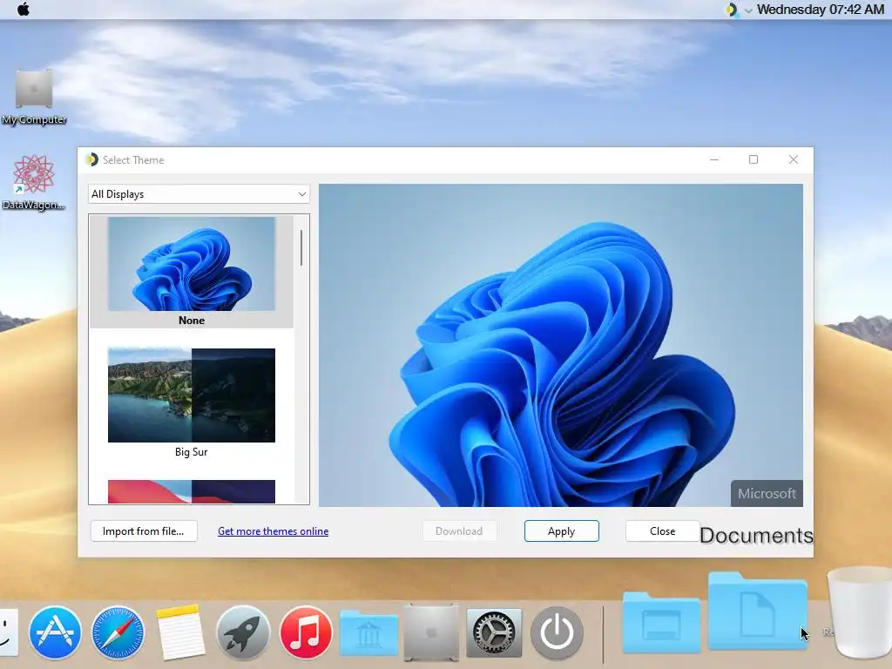Click the theme list scrollbar thumb
The image size is (892, 669).
click(301, 247)
